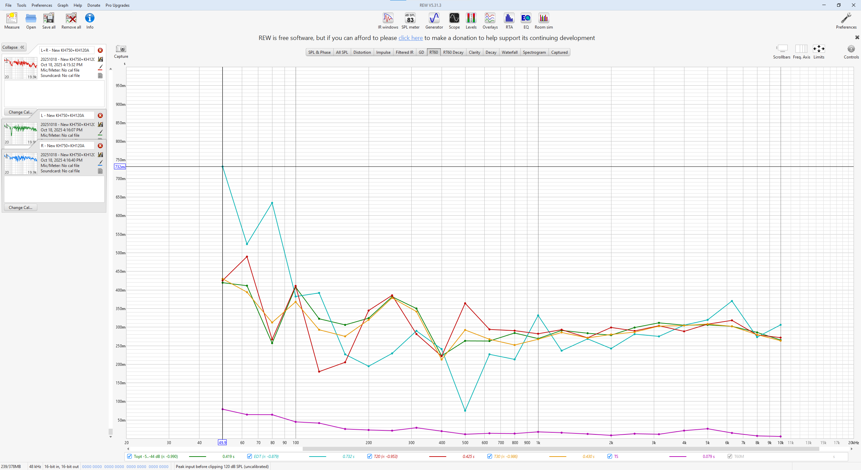Collapse the measurements panel
The image size is (861, 470).
click(13, 47)
